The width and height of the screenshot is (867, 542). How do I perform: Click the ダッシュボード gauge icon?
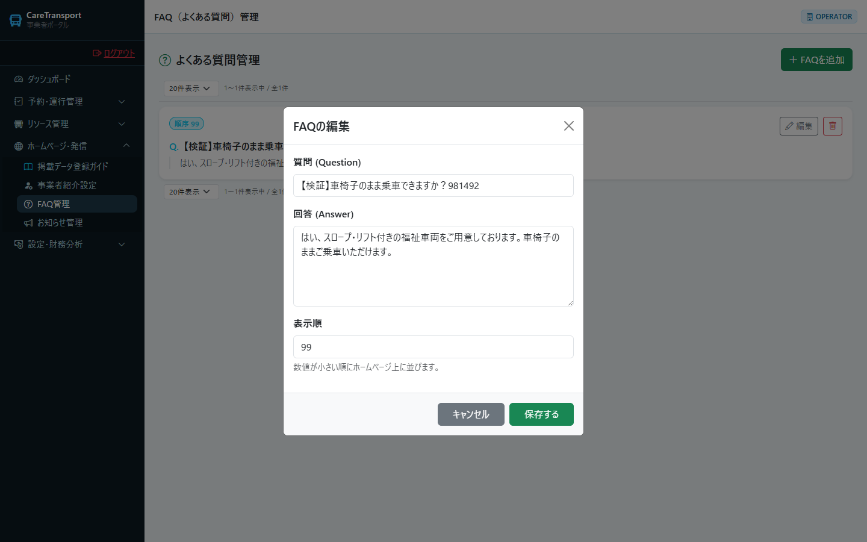pyautogui.click(x=19, y=79)
